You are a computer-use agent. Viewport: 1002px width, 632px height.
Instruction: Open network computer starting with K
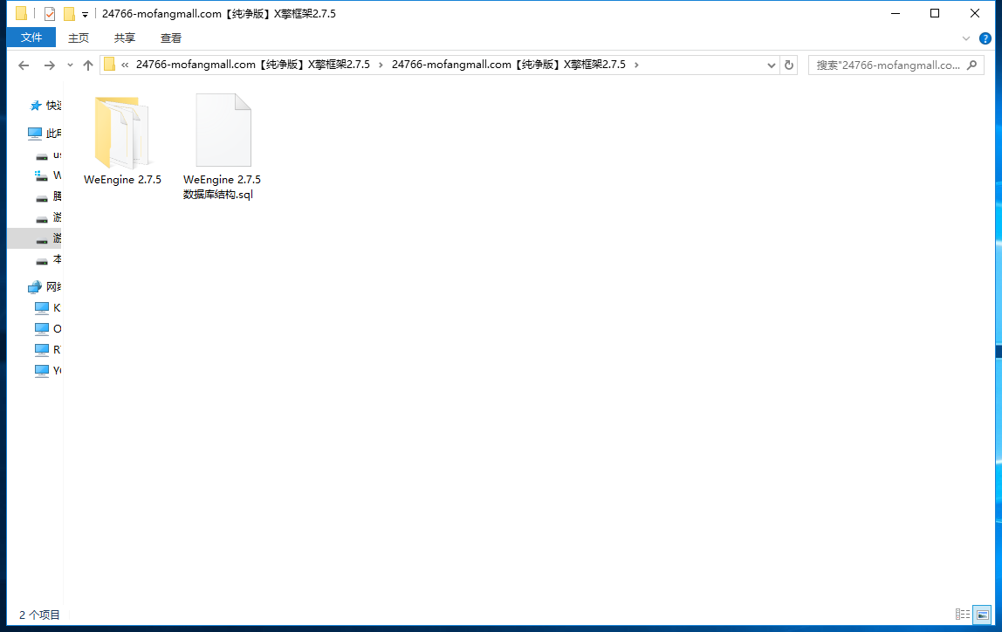pos(48,308)
